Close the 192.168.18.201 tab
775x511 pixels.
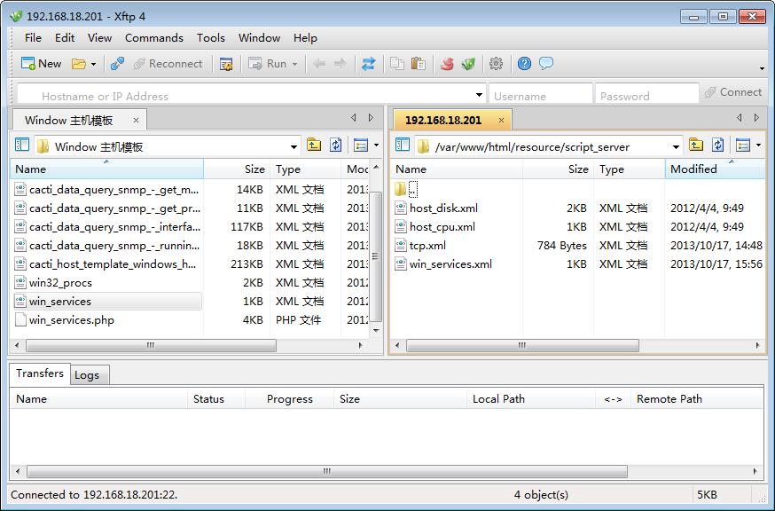coord(501,120)
